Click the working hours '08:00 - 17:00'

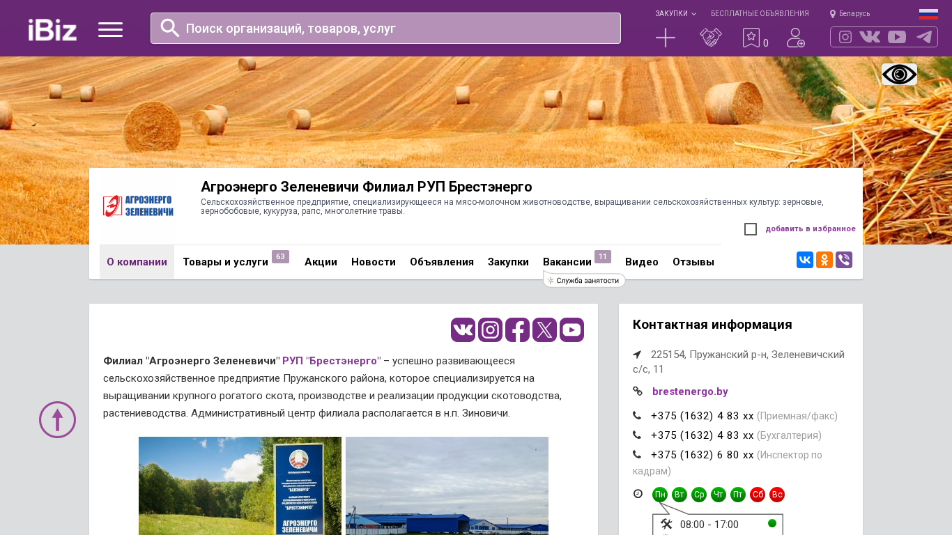(709, 525)
